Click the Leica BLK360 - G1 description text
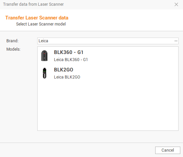The height and width of the screenshot is (157, 183). point(71,60)
